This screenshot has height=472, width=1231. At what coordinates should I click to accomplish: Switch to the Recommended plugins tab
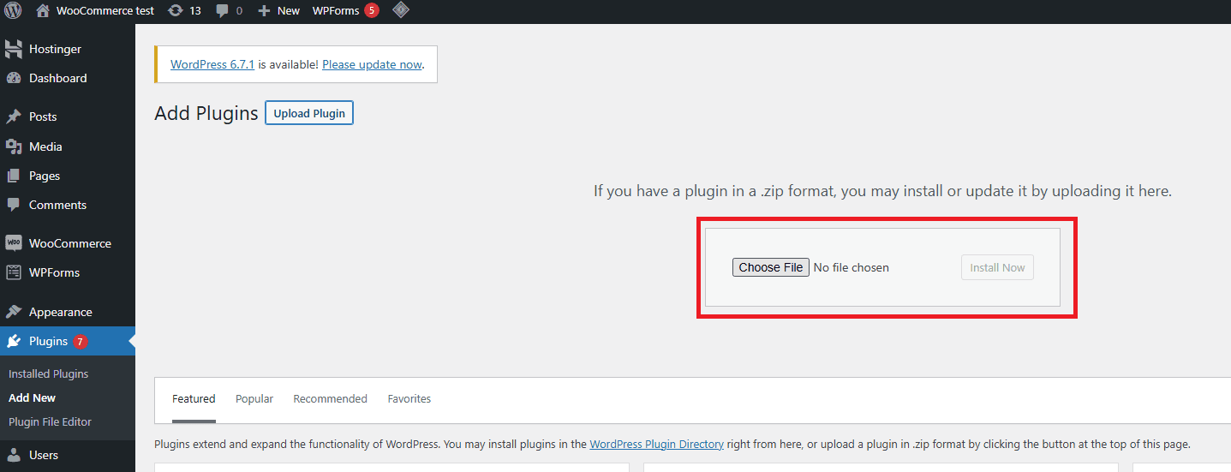330,399
